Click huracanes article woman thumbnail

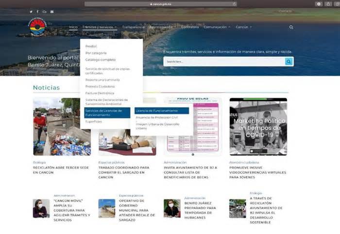pos(172,208)
